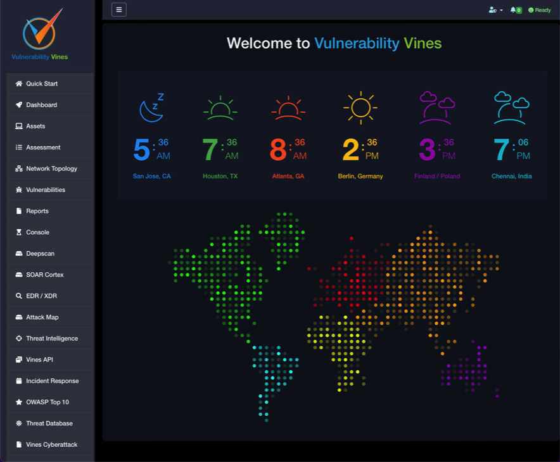560x462 pixels.
Task: Click the sun icon above Berlin
Action: [x=360, y=108]
